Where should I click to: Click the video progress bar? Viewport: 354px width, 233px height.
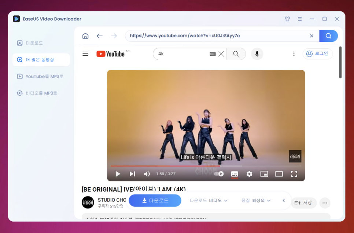point(206,166)
